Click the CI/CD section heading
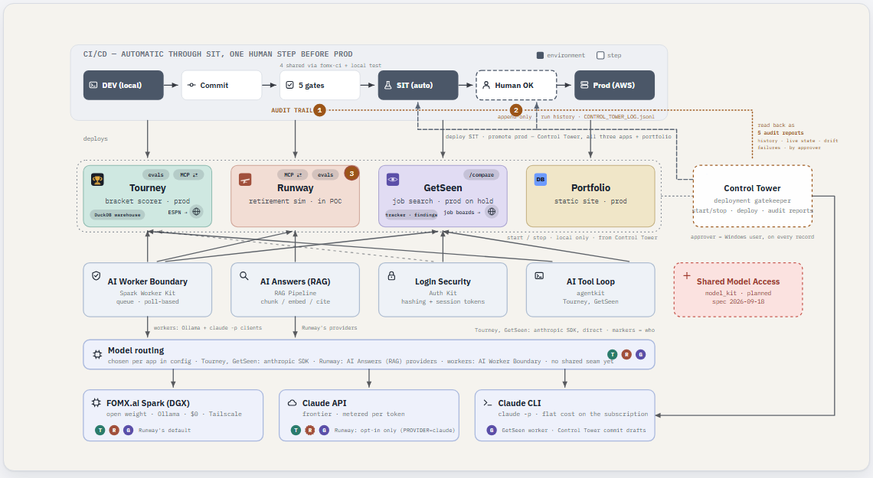 pyautogui.click(x=217, y=54)
